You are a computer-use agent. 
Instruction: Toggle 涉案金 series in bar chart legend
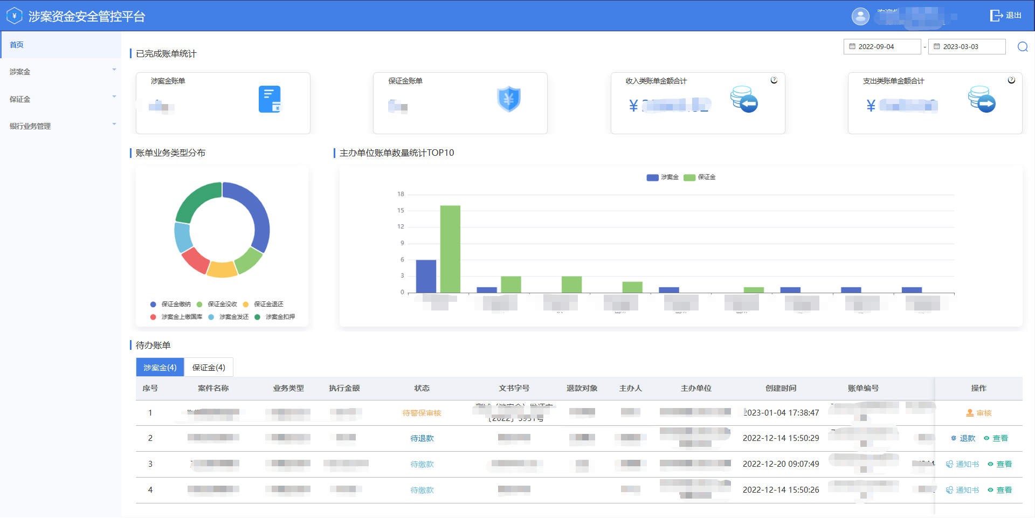[663, 177]
